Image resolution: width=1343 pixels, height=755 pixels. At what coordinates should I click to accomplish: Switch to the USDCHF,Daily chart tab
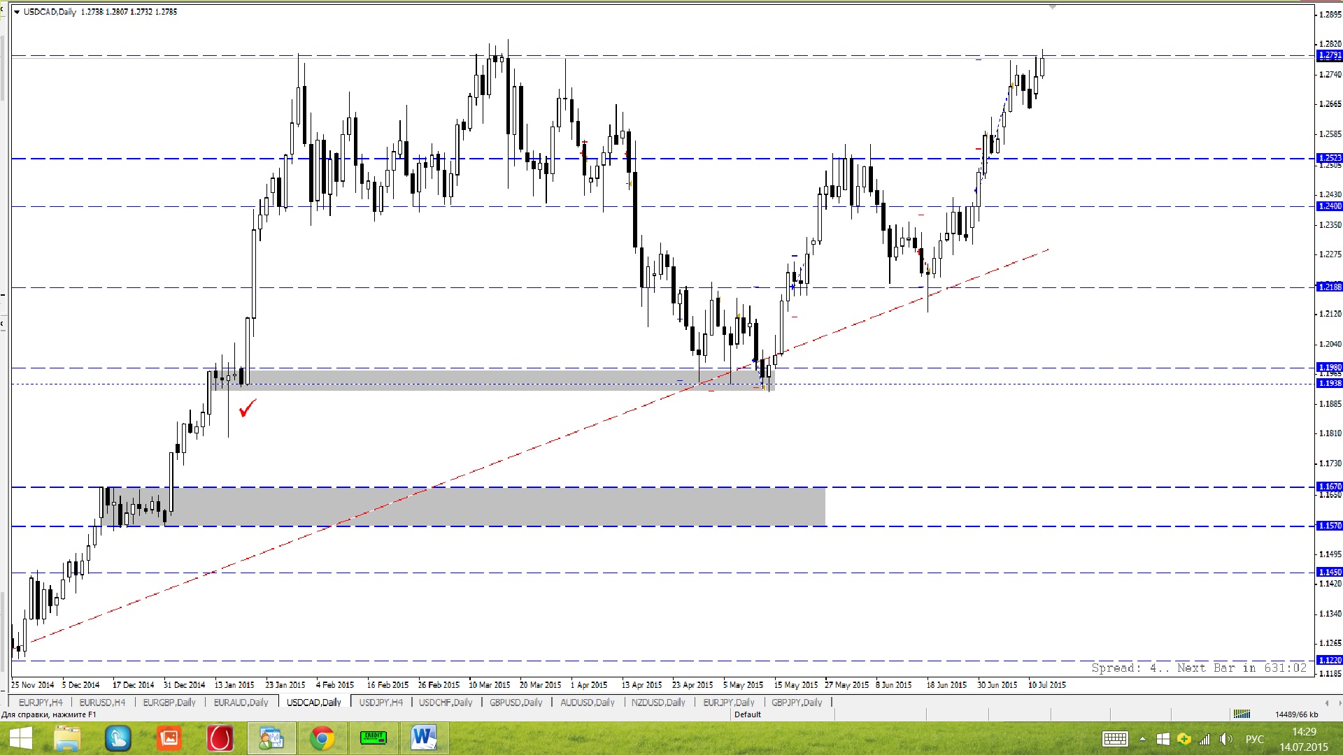446,703
